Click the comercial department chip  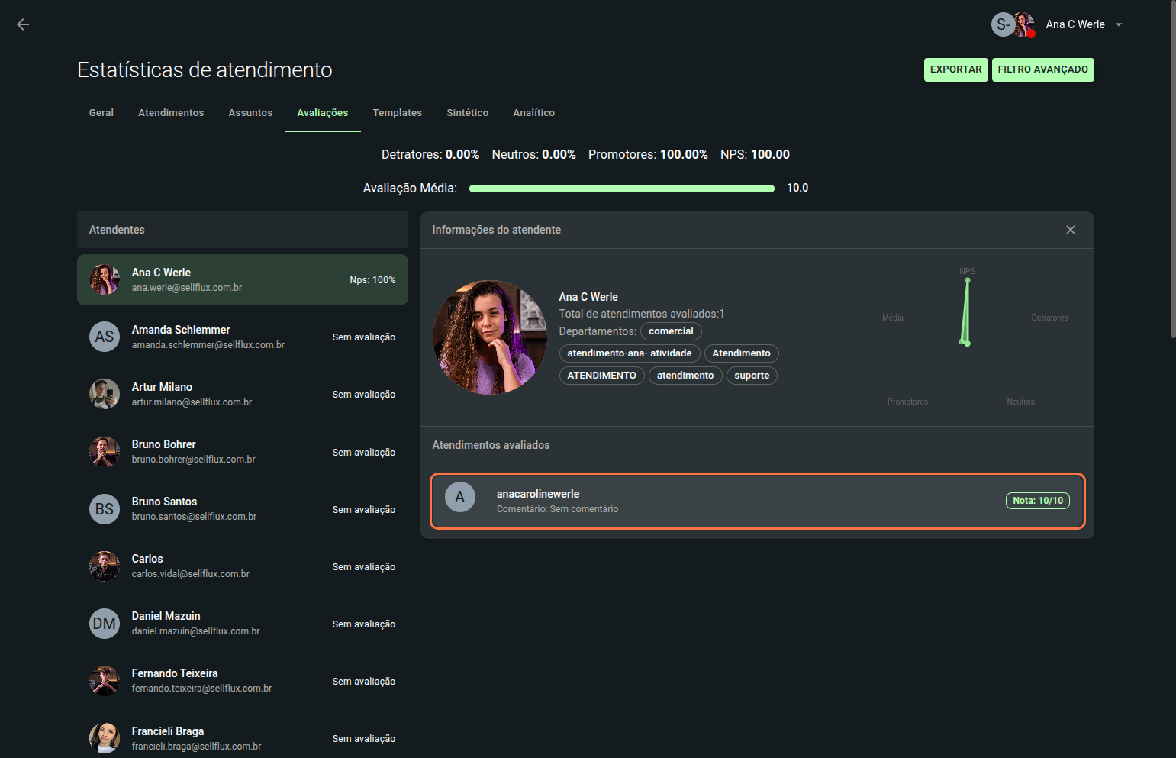coord(671,331)
